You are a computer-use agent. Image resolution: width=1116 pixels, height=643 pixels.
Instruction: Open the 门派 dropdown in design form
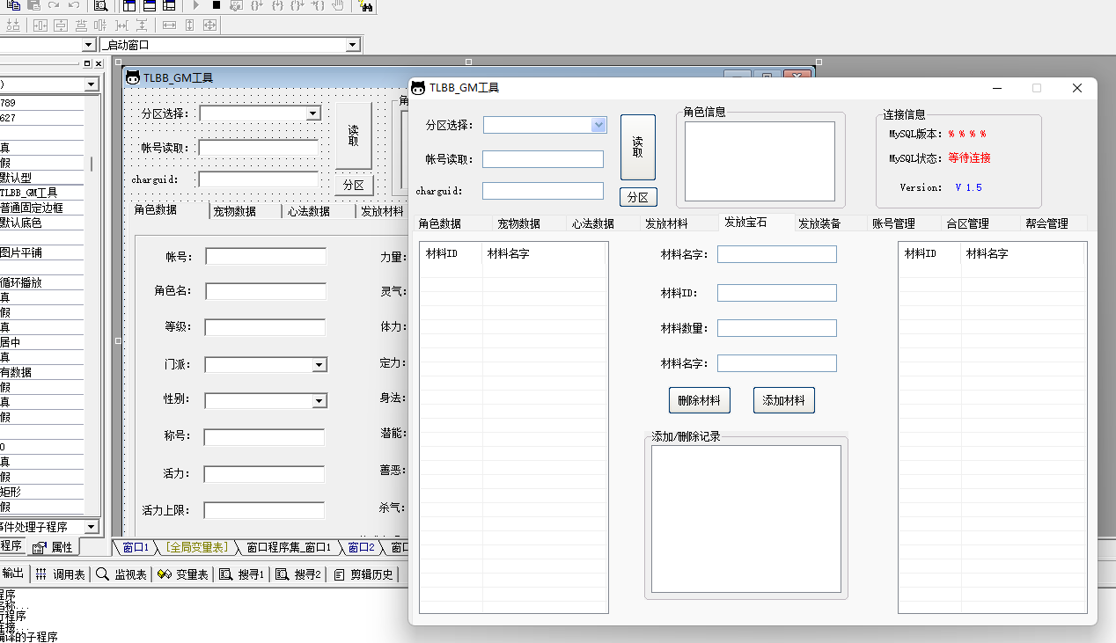click(319, 365)
